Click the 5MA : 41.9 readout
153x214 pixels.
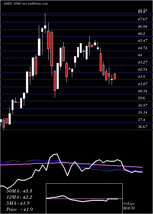click(x=18, y=203)
